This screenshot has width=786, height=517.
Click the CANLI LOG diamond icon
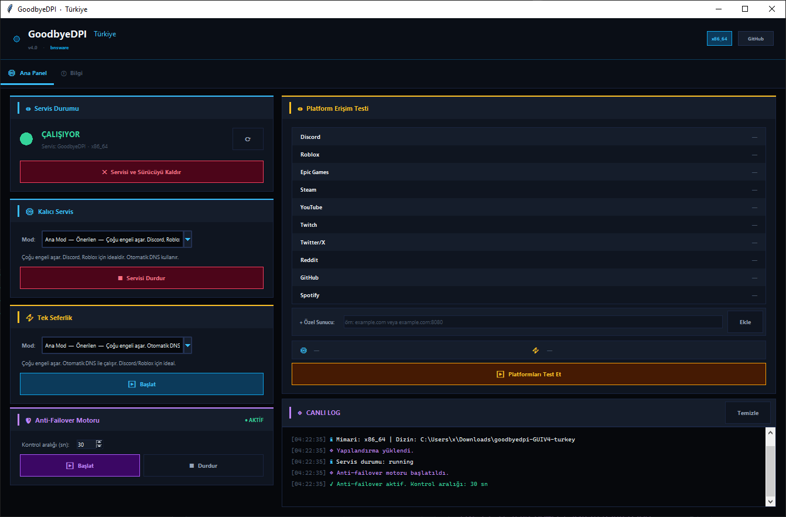[300, 413]
